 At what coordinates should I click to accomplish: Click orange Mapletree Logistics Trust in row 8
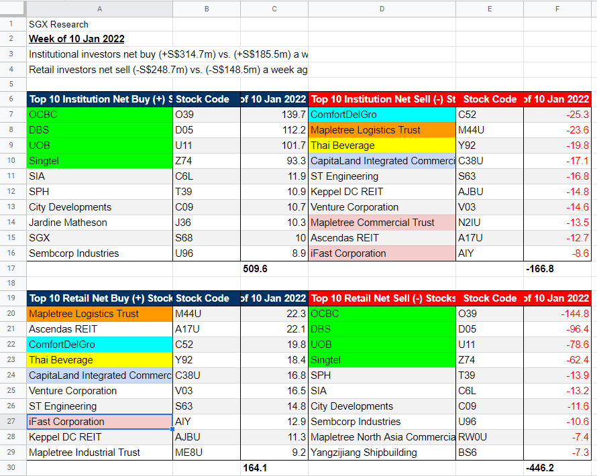(382, 130)
